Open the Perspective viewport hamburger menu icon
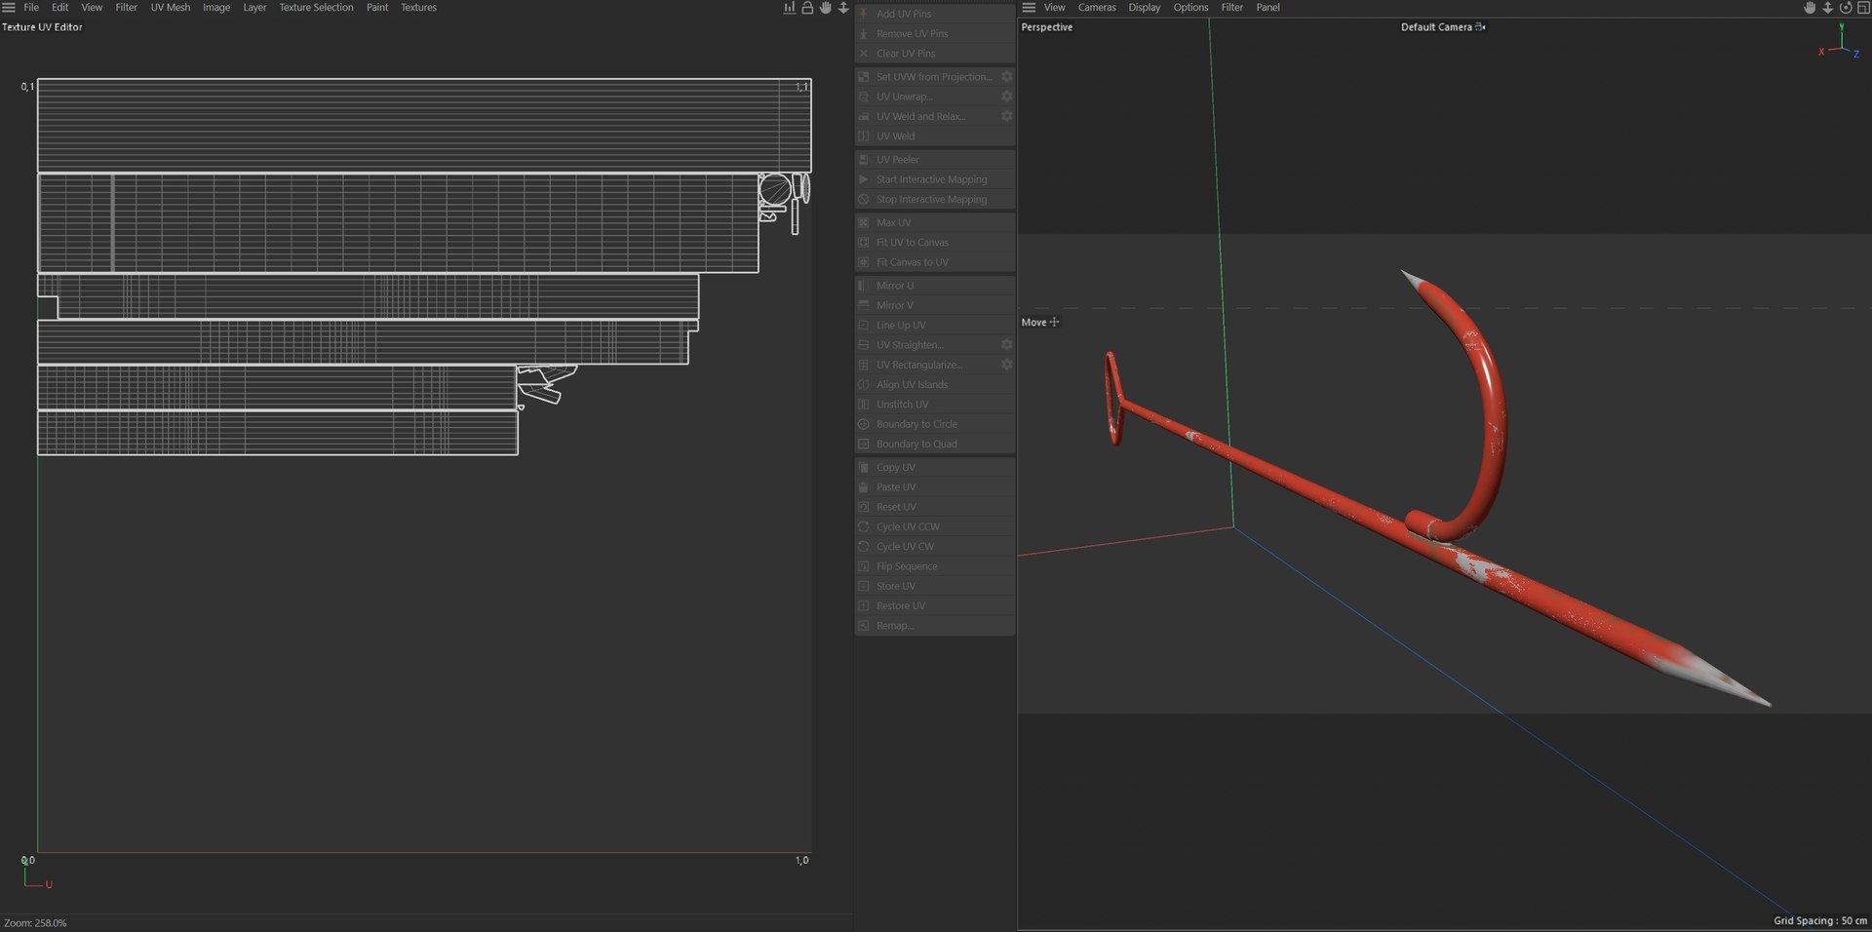The width and height of the screenshot is (1872, 932). click(x=1029, y=8)
